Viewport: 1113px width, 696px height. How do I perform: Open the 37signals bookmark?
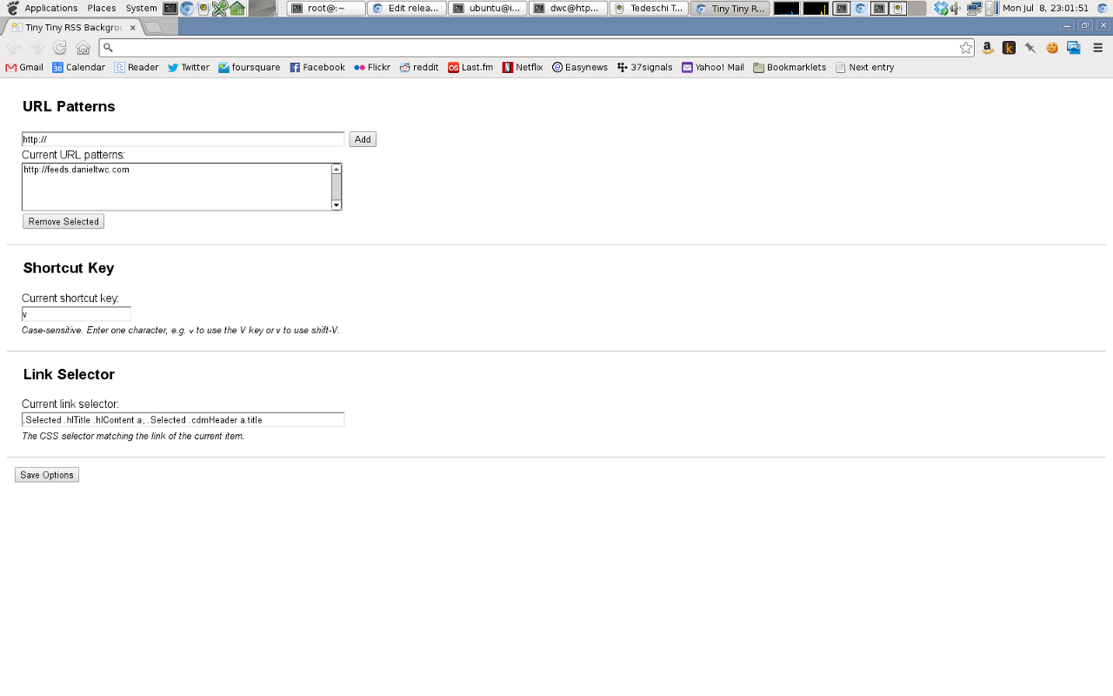coord(644,67)
